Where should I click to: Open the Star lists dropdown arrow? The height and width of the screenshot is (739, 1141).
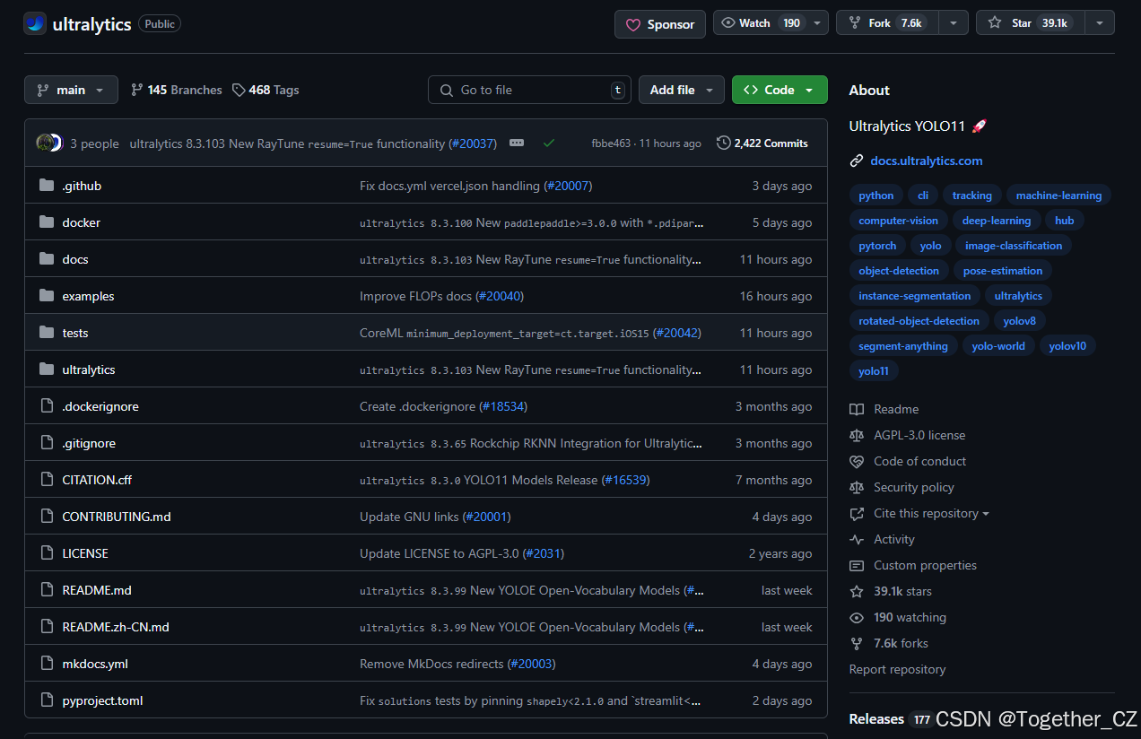pos(1100,23)
